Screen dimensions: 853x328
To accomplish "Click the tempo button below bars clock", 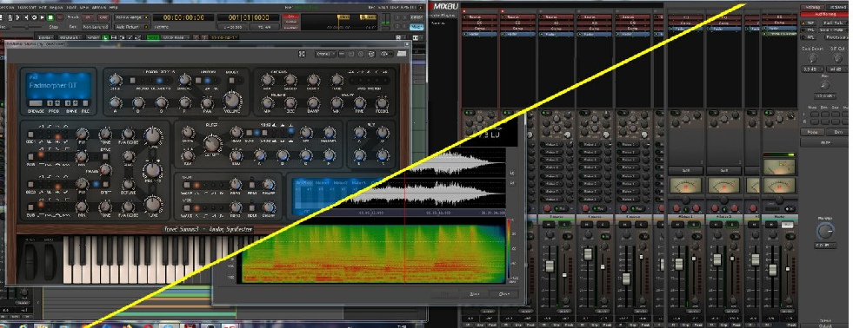I will [x=232, y=27].
